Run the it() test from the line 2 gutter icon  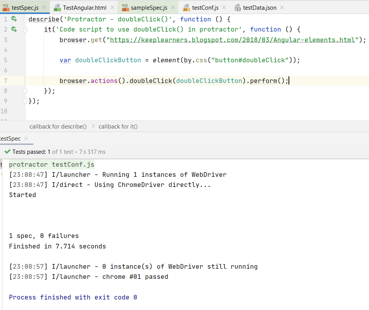point(14,29)
